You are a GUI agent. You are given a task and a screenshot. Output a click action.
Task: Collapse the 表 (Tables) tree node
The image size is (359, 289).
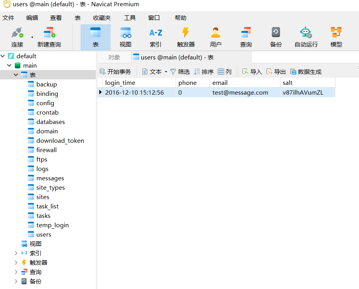pyautogui.click(x=16, y=75)
